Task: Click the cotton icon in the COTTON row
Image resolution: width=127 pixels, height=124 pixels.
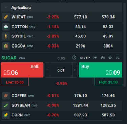Action: click(x=6, y=27)
